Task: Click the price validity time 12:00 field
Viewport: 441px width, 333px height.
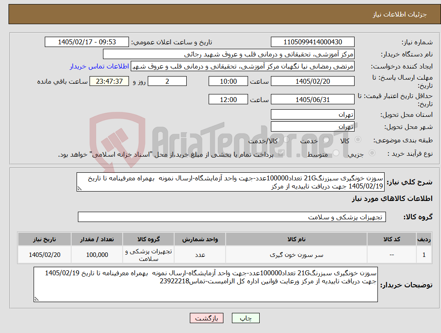Action: pos(228,99)
